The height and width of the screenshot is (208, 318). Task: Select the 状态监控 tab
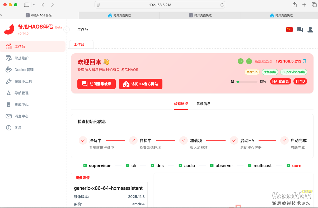(181, 104)
